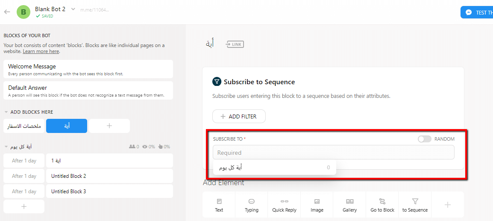Add a Go to Block element
Viewport: 493px width, 221px height.
tap(382, 205)
